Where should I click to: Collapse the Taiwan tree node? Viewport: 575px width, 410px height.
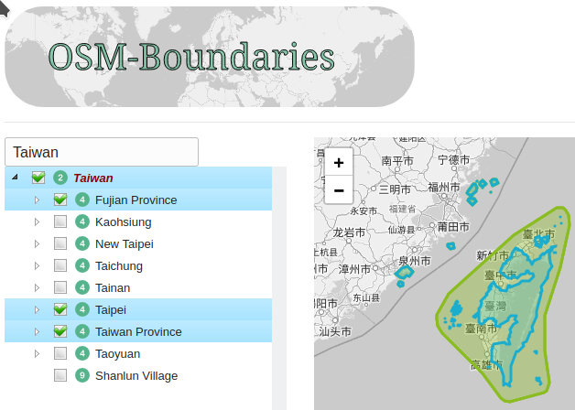(x=15, y=178)
